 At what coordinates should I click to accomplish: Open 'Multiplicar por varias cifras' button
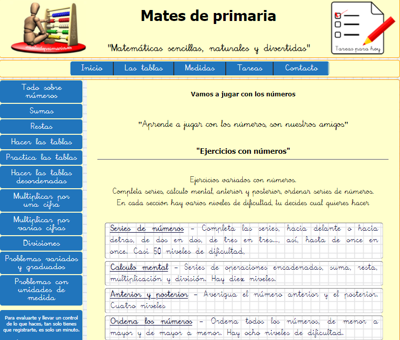point(41,224)
